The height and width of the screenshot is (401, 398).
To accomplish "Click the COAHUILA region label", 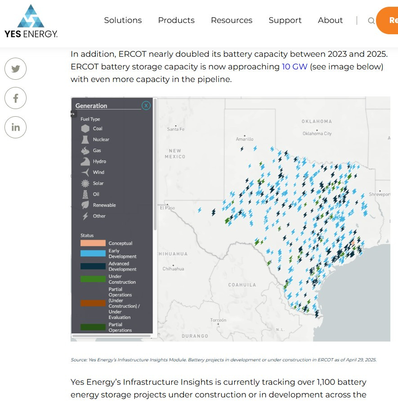I will point(242,285).
